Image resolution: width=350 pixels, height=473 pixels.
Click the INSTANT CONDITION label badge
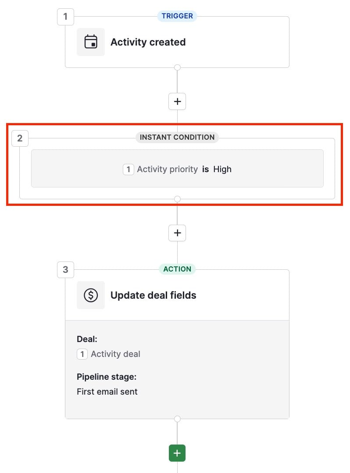(177, 137)
